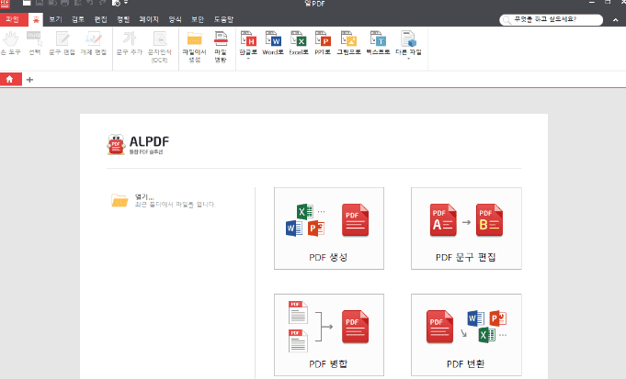Switch to the 보기 view tab

pos(55,19)
